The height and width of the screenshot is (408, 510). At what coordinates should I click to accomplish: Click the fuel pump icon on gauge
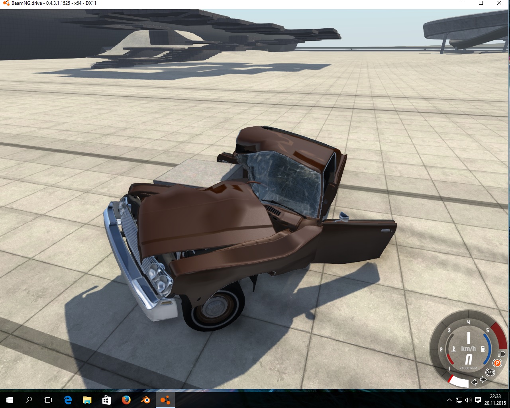click(483, 349)
